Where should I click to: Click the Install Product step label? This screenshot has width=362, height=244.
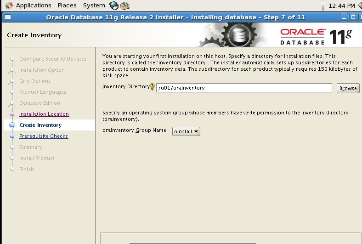(x=37, y=158)
